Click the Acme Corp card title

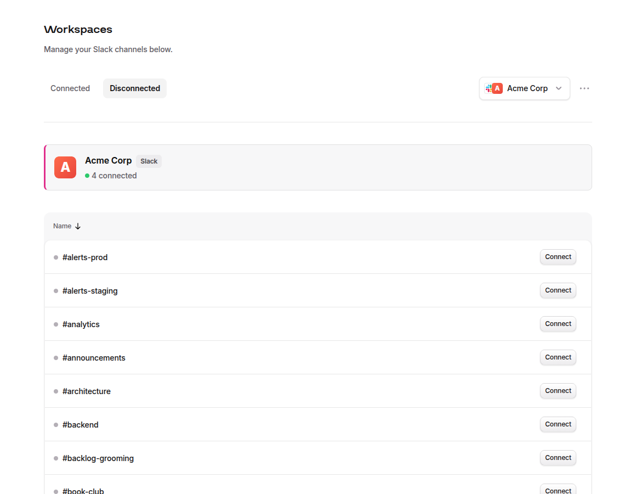click(x=109, y=161)
